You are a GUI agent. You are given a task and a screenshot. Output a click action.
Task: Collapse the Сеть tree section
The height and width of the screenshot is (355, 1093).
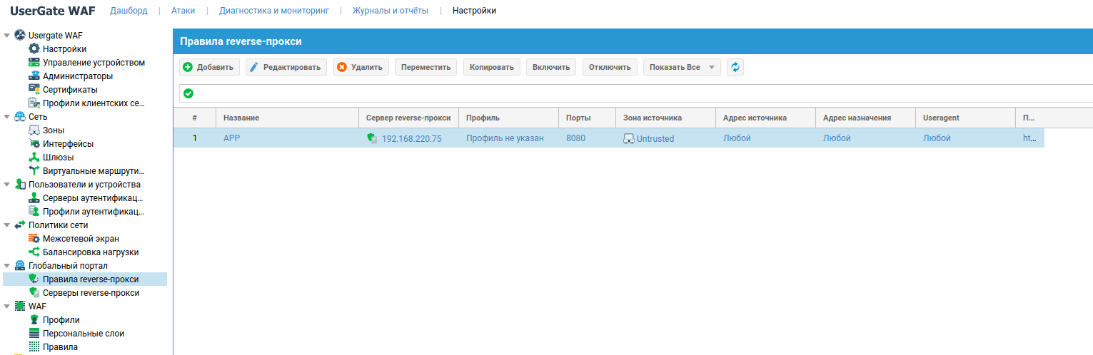click(x=7, y=117)
